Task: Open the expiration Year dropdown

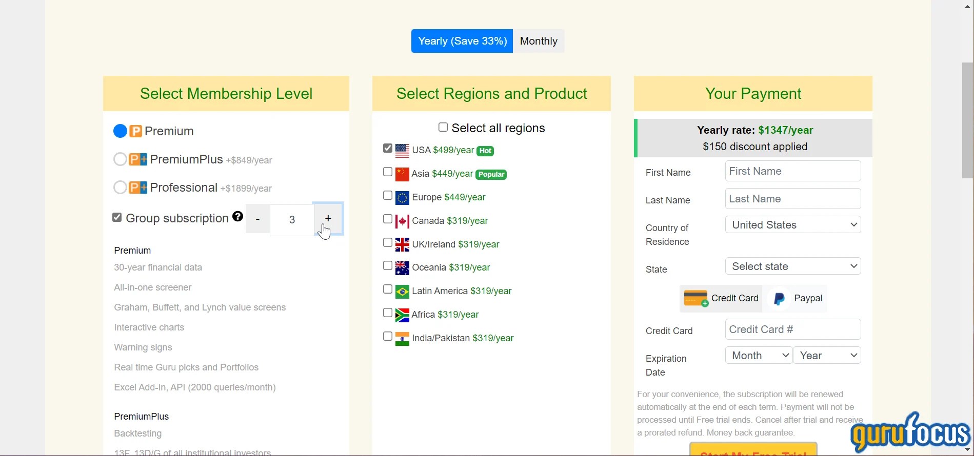Action: coord(827,356)
